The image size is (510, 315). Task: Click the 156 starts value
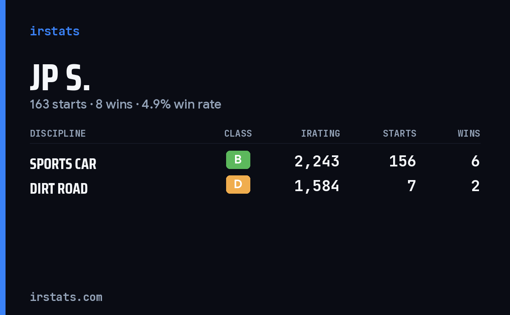(402, 161)
